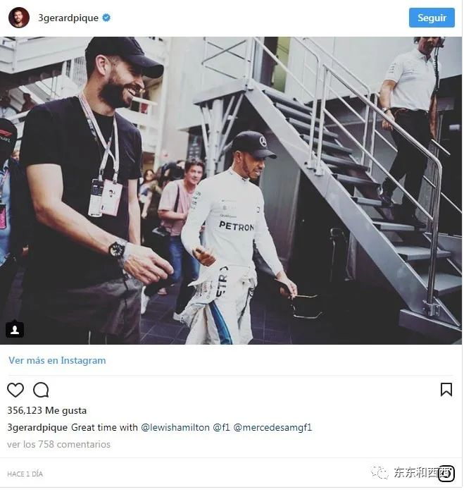Click HACE 1 DÍA timestamp
Viewport: 464px width, 492px height.
pos(25,474)
